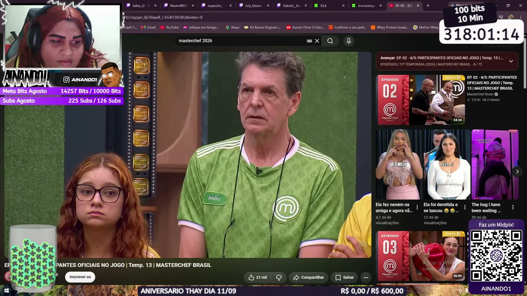Viewport: 527px width, 296px height.
Task: Click the Inscrever-se subscribe button
Action: pyautogui.click(x=80, y=277)
